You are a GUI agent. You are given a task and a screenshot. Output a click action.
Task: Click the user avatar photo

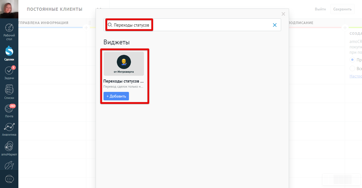(x=9, y=9)
